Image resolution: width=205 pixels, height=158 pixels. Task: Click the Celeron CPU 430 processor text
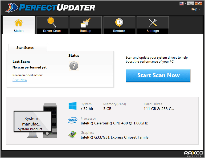(114, 123)
